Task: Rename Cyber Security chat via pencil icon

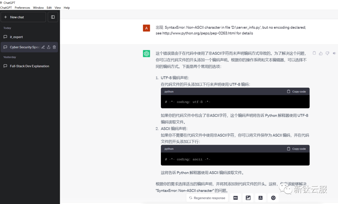Action: [43, 47]
